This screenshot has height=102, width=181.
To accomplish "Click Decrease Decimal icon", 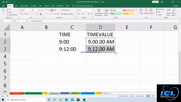I will [91, 14].
